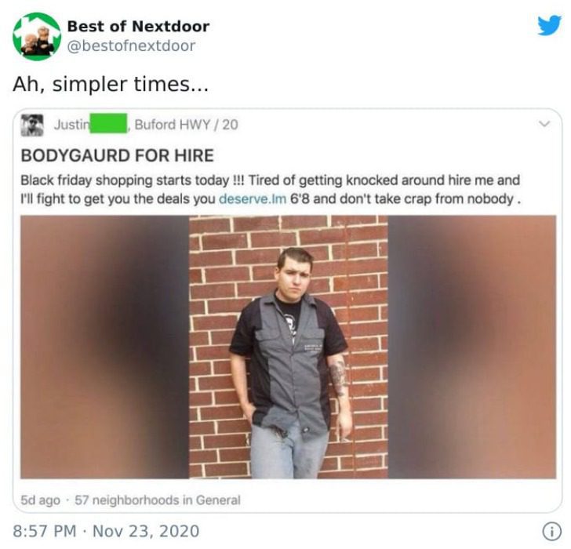Open the photo of man against brick wall
Viewport: 571px width, 549px height.
289,347
